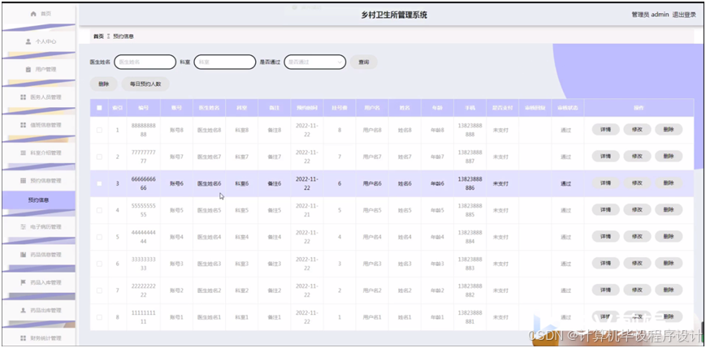Toggle the select-all checkbox in table header
The height and width of the screenshot is (348, 706).
pos(99,108)
